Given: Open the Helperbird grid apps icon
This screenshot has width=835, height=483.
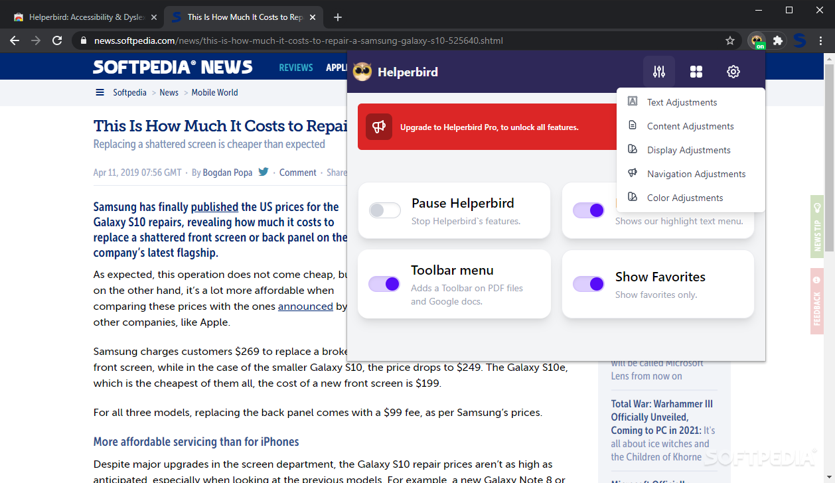Looking at the screenshot, I should point(696,72).
